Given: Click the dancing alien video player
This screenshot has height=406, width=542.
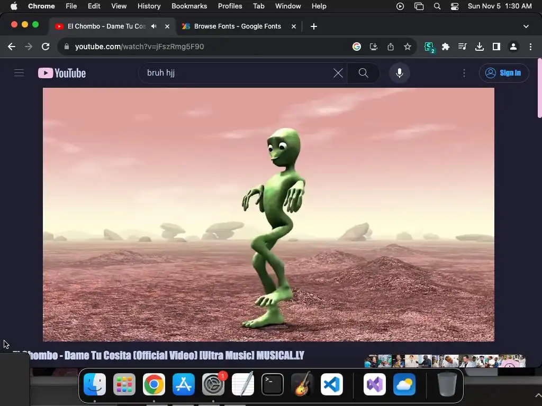Looking at the screenshot, I should (x=268, y=215).
